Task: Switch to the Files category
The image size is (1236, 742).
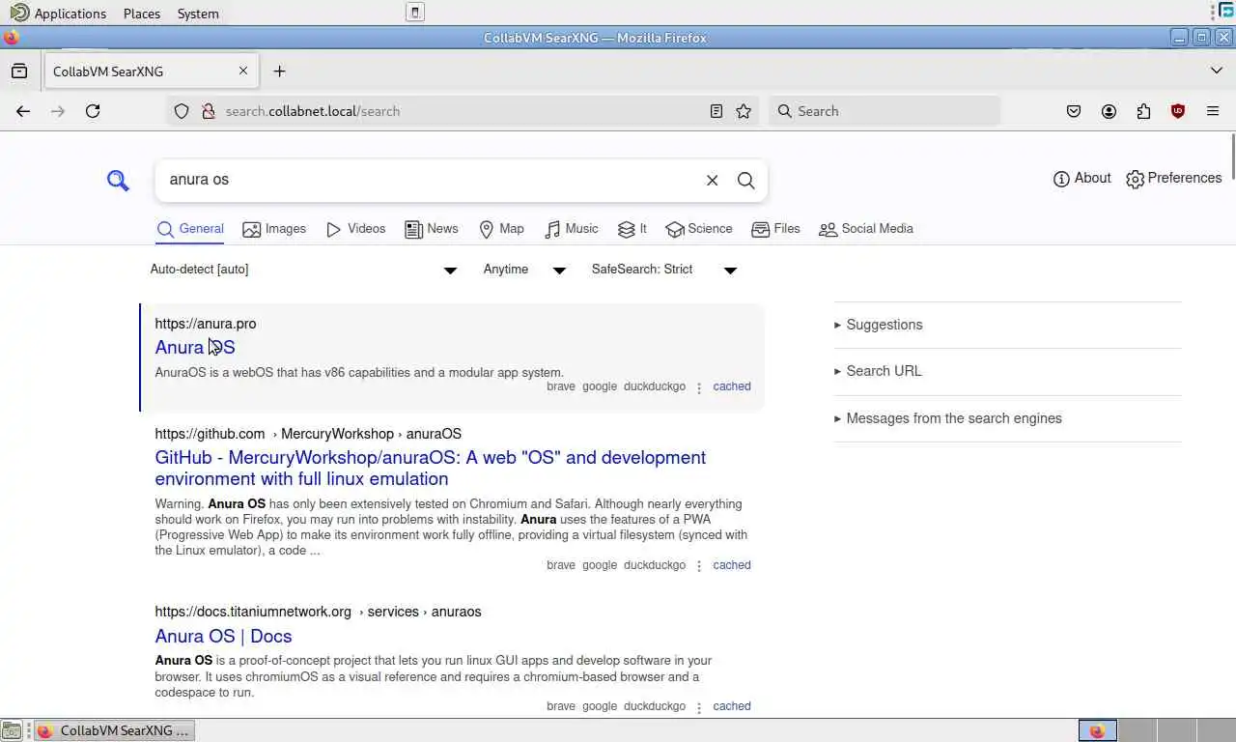Action: coord(775,229)
